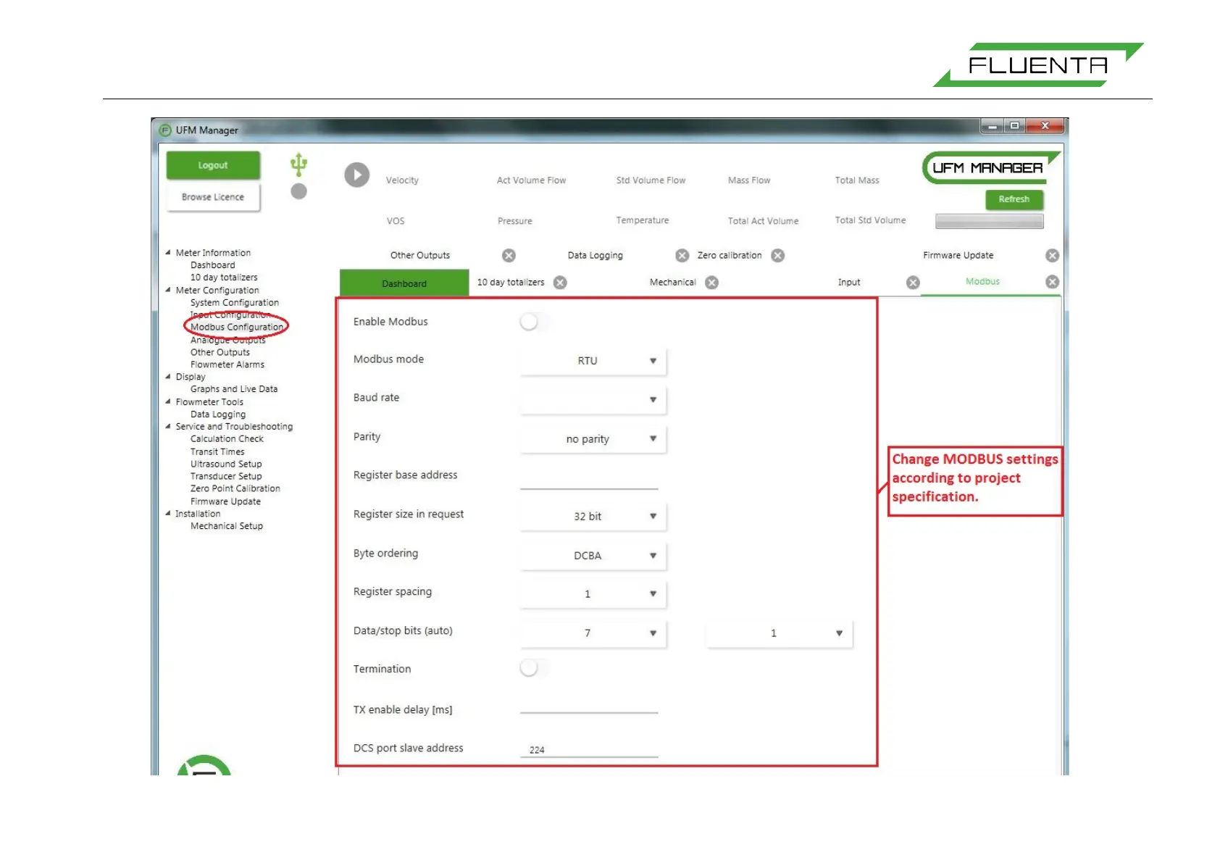The image size is (1220, 863).
Task: Close the Data Logging tab
Action: [x=682, y=255]
